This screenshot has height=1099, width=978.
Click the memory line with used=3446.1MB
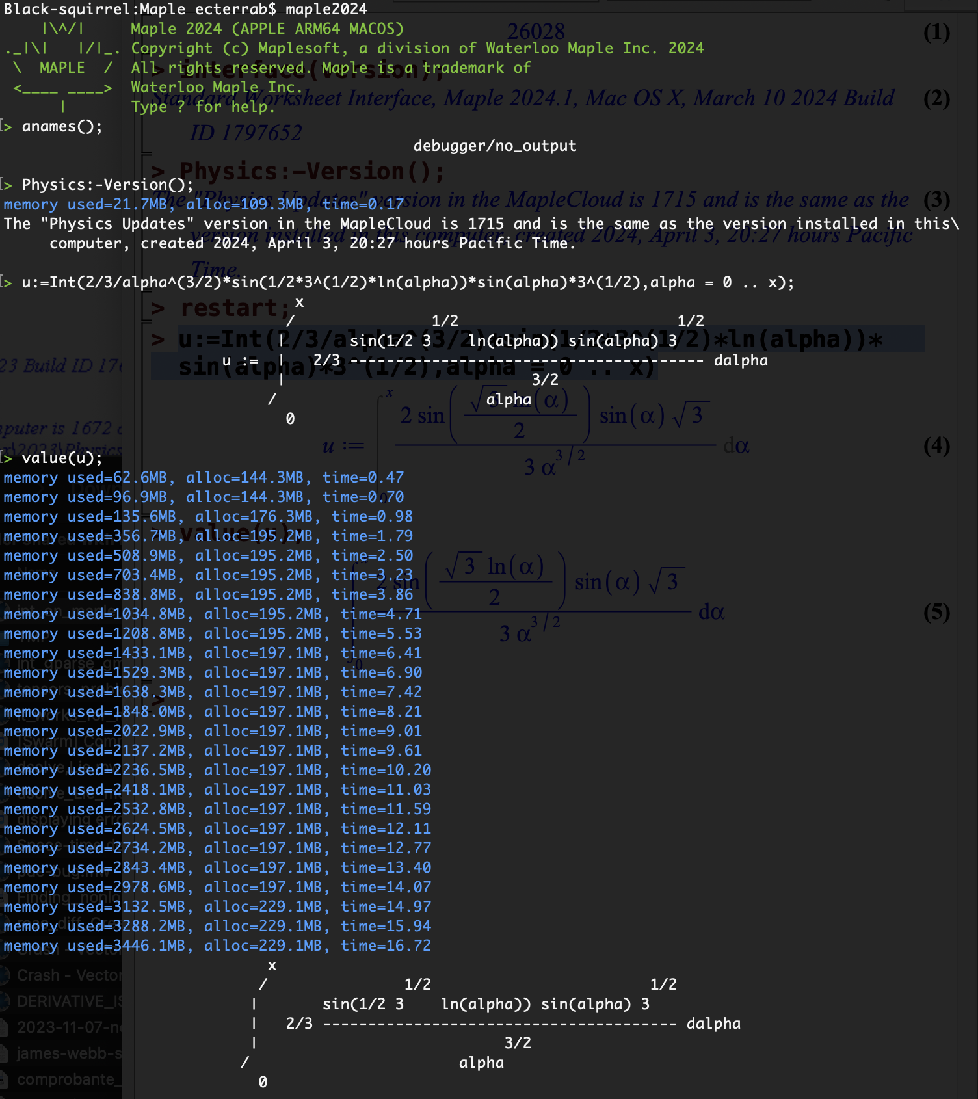217,946
